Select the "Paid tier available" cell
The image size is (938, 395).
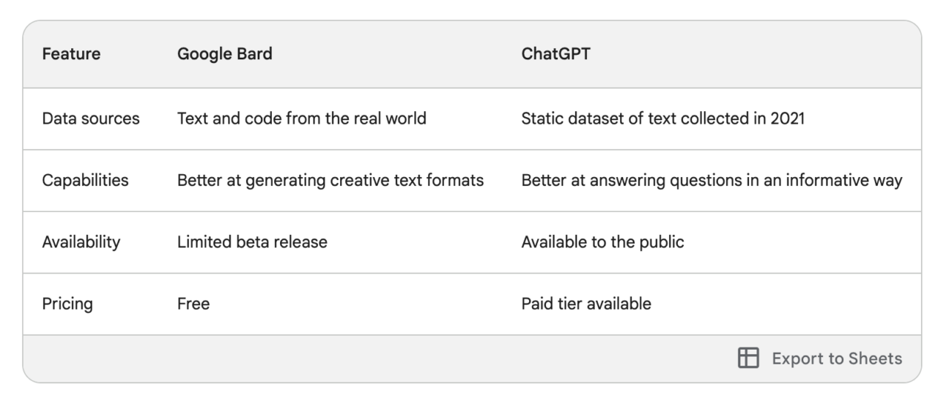point(586,304)
